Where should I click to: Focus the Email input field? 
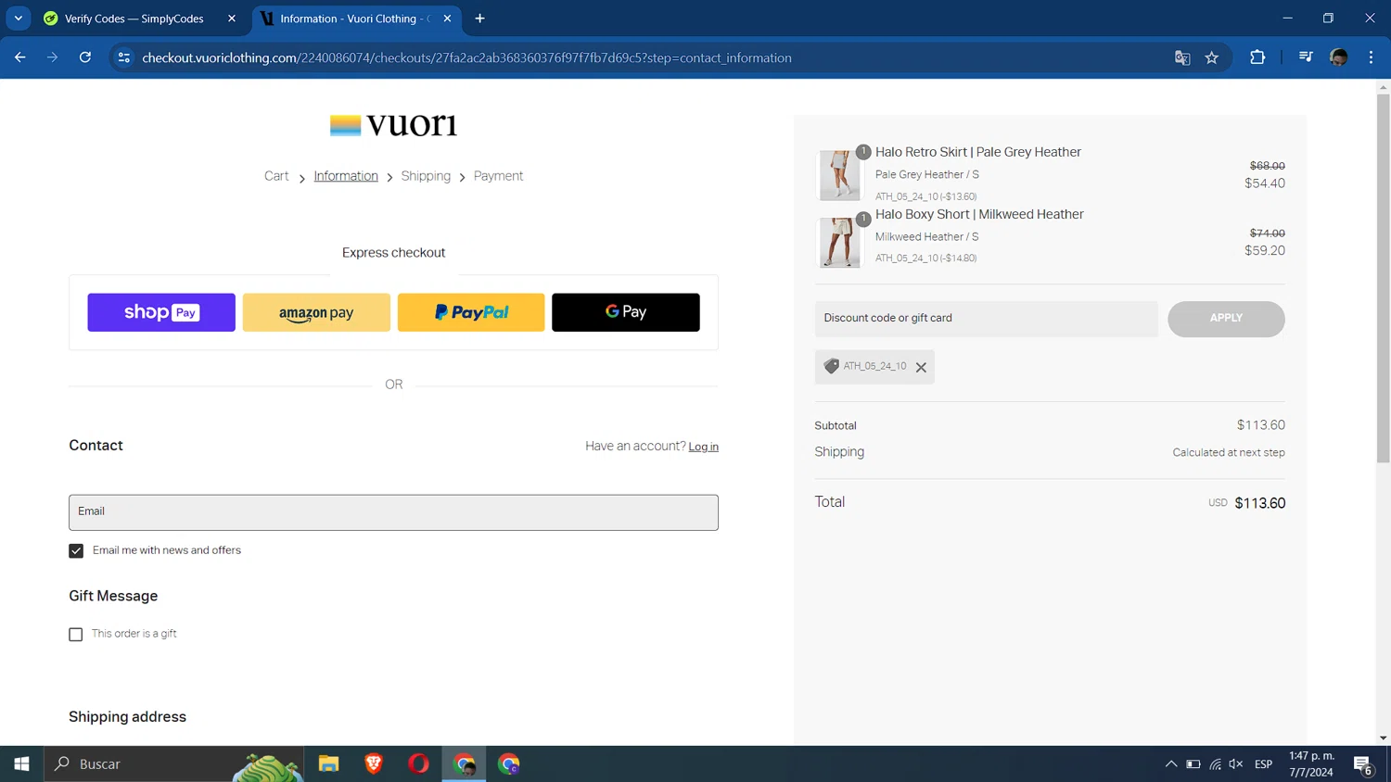coord(393,512)
